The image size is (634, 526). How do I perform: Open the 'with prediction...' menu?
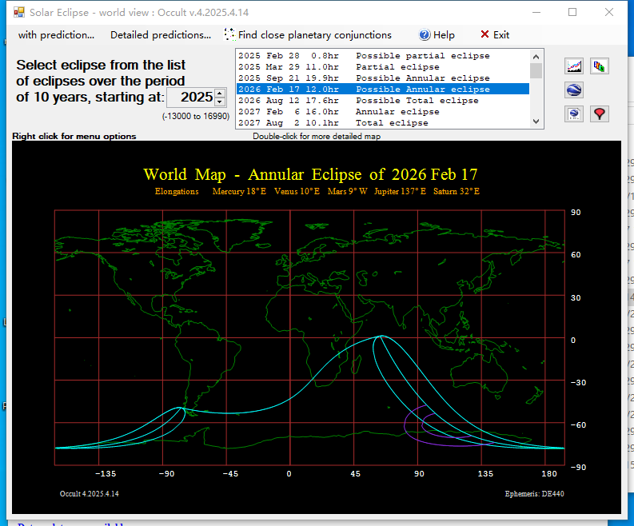[x=56, y=35]
